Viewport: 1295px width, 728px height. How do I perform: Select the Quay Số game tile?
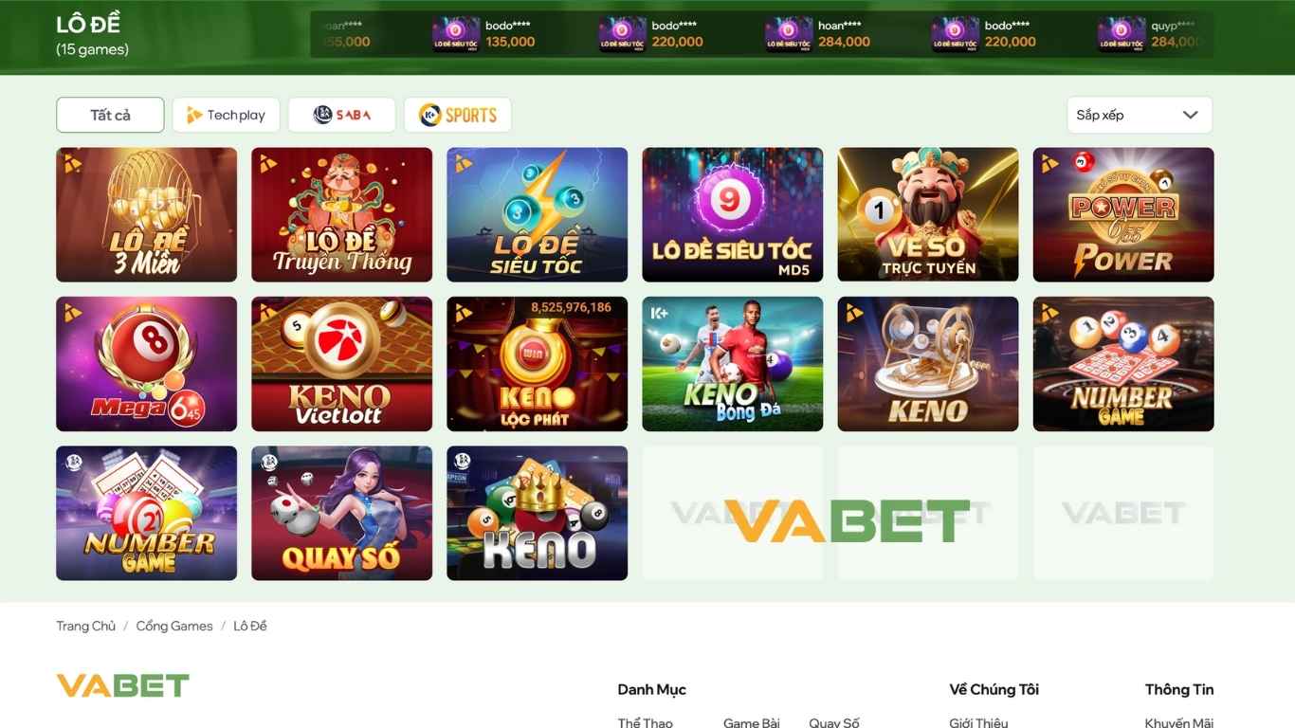click(341, 513)
